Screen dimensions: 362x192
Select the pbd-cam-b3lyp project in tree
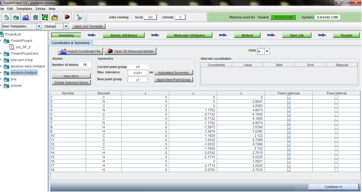(22, 60)
